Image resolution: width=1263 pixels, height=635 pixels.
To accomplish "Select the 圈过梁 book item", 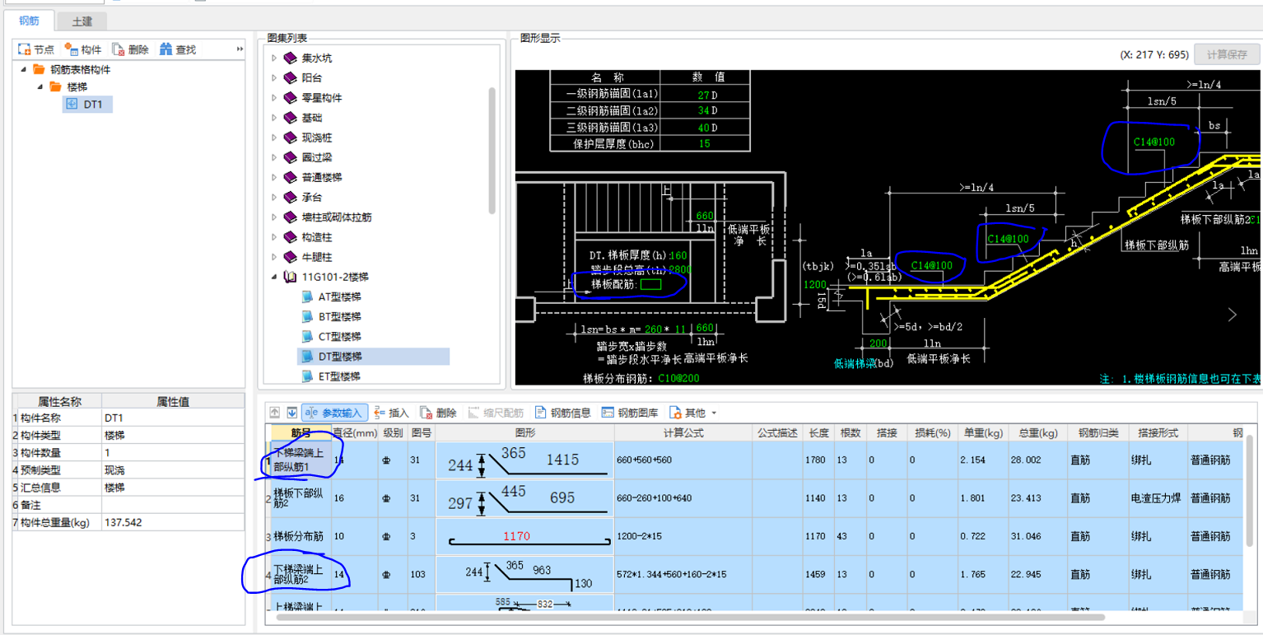I will click(317, 157).
